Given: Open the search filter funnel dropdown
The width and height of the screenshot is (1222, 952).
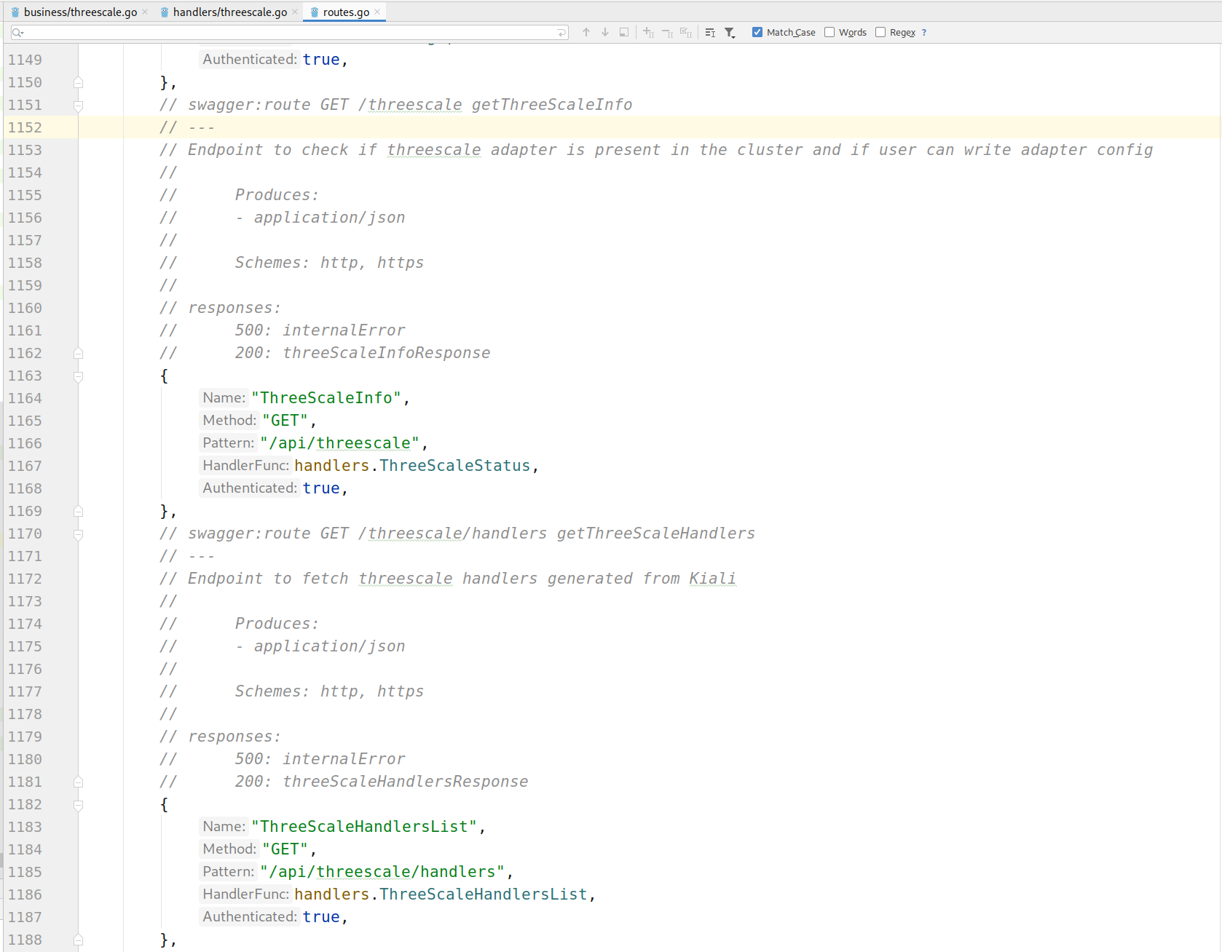Looking at the screenshot, I should 730,32.
